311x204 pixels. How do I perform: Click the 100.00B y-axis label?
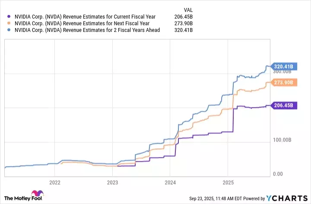283,140
